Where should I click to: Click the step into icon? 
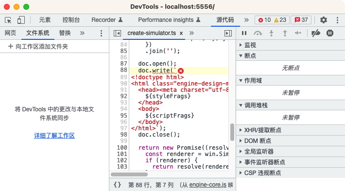coord(271,33)
